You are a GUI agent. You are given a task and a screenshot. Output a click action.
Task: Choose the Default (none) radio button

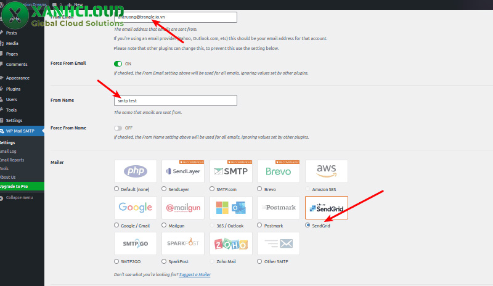(117, 189)
